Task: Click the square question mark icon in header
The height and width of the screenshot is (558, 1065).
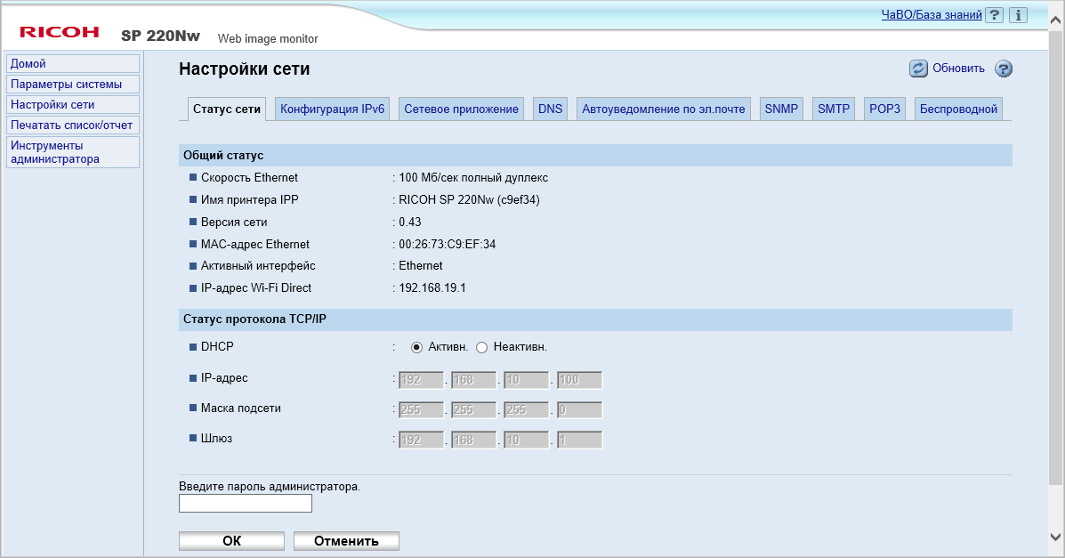Action: point(995,15)
